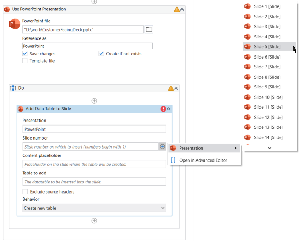Click add activity plus below Add Data Table
The height and width of the screenshot is (241, 299).
94,221
